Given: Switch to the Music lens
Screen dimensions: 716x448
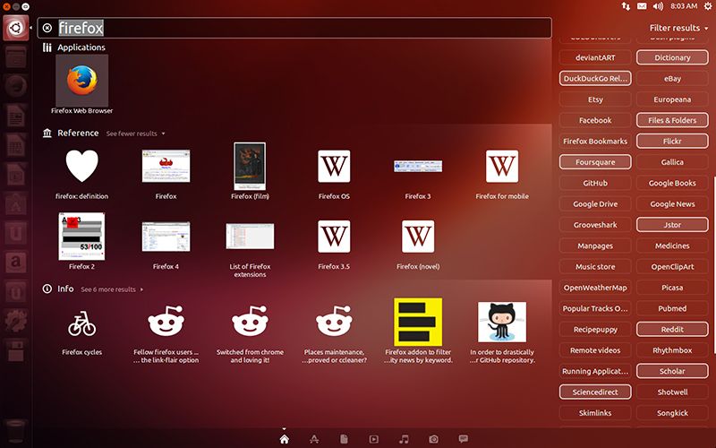Looking at the screenshot, I should point(404,439).
